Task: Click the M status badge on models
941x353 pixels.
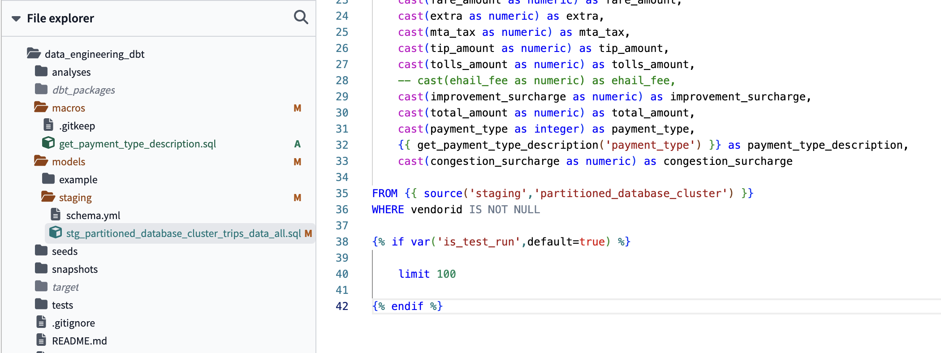Action: point(298,162)
